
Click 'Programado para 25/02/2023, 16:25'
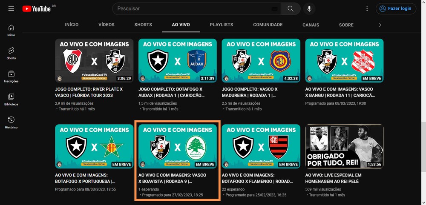point(256,195)
